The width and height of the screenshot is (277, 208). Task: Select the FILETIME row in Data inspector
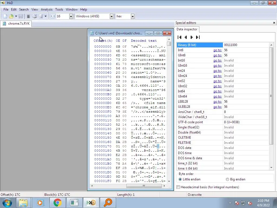(x=223, y=143)
